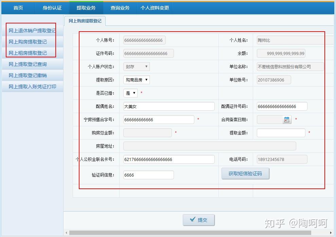Focus the 宁房预售合字号 input field

[159, 120]
